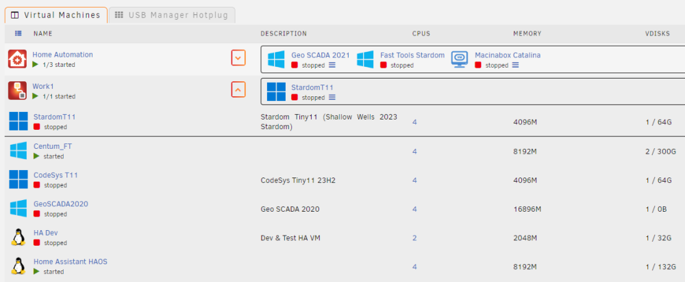Click the 2 / 300G vdisks value
The width and height of the screenshot is (685, 282).
(661, 152)
